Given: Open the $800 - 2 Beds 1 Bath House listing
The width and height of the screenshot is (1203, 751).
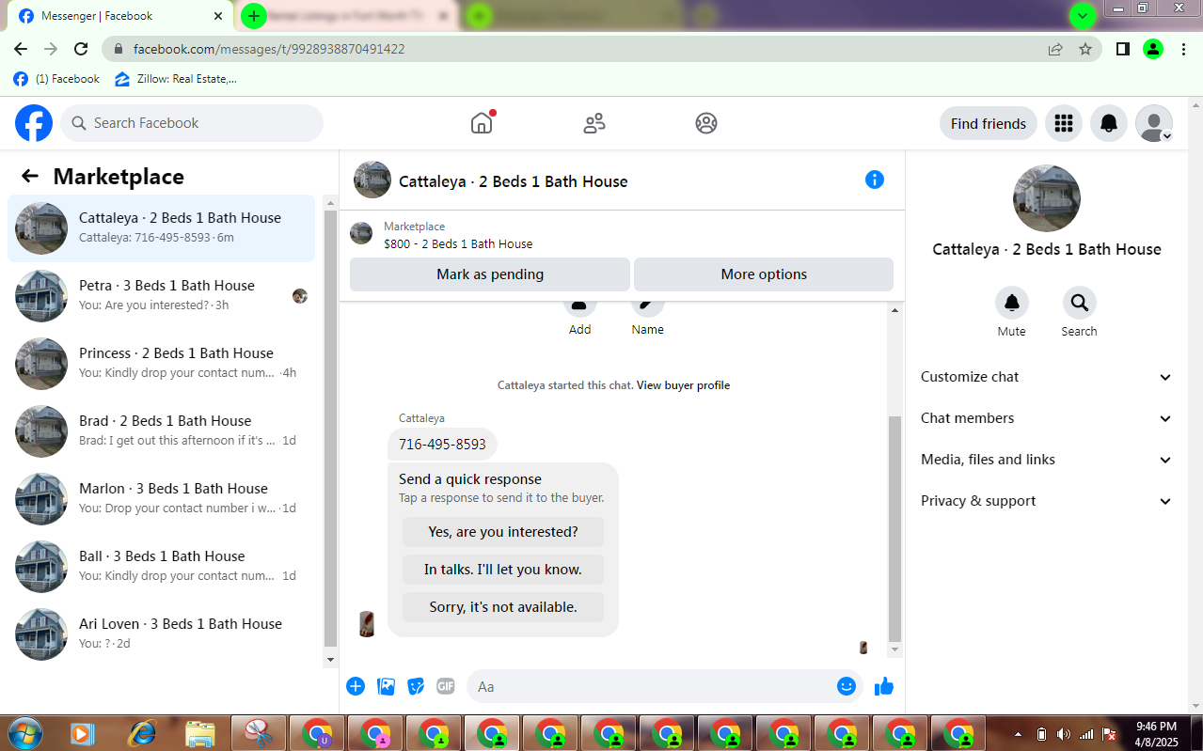Looking at the screenshot, I should click(458, 243).
